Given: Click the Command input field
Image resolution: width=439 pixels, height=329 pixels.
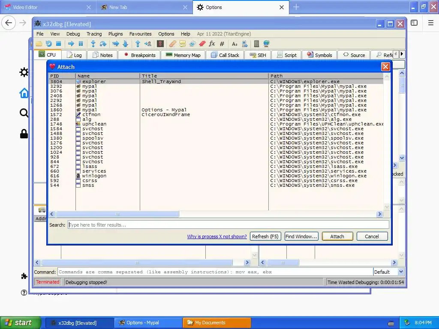Looking at the screenshot, I should pos(215,272).
